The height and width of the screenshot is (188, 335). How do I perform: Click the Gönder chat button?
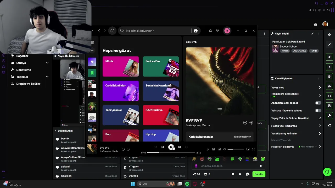pyautogui.click(x=259, y=174)
